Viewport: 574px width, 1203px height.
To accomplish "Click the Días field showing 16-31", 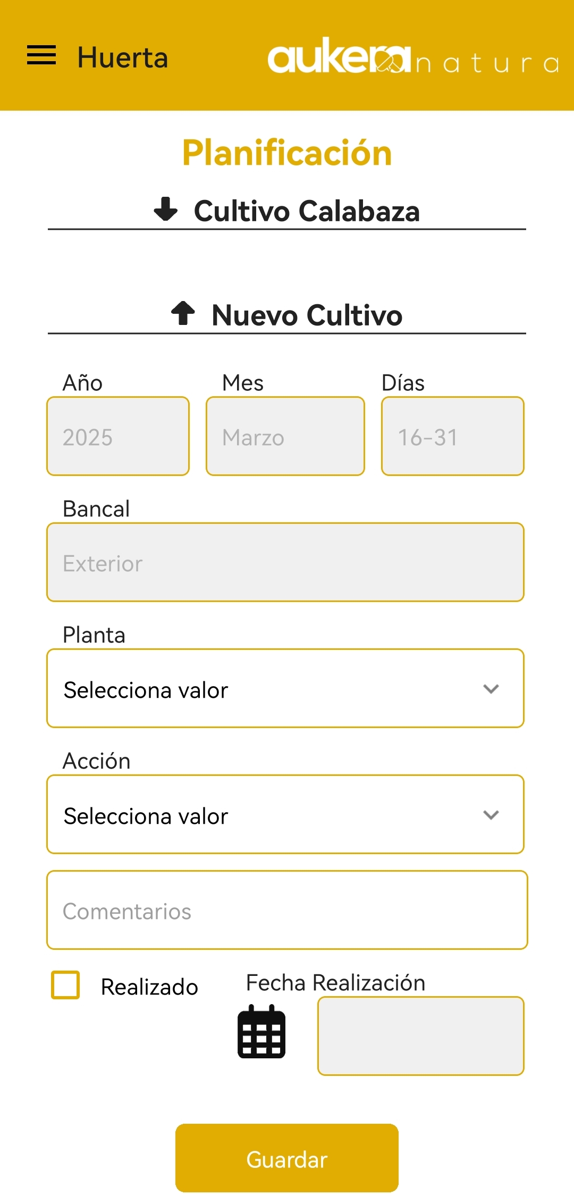I will pyautogui.click(x=453, y=437).
